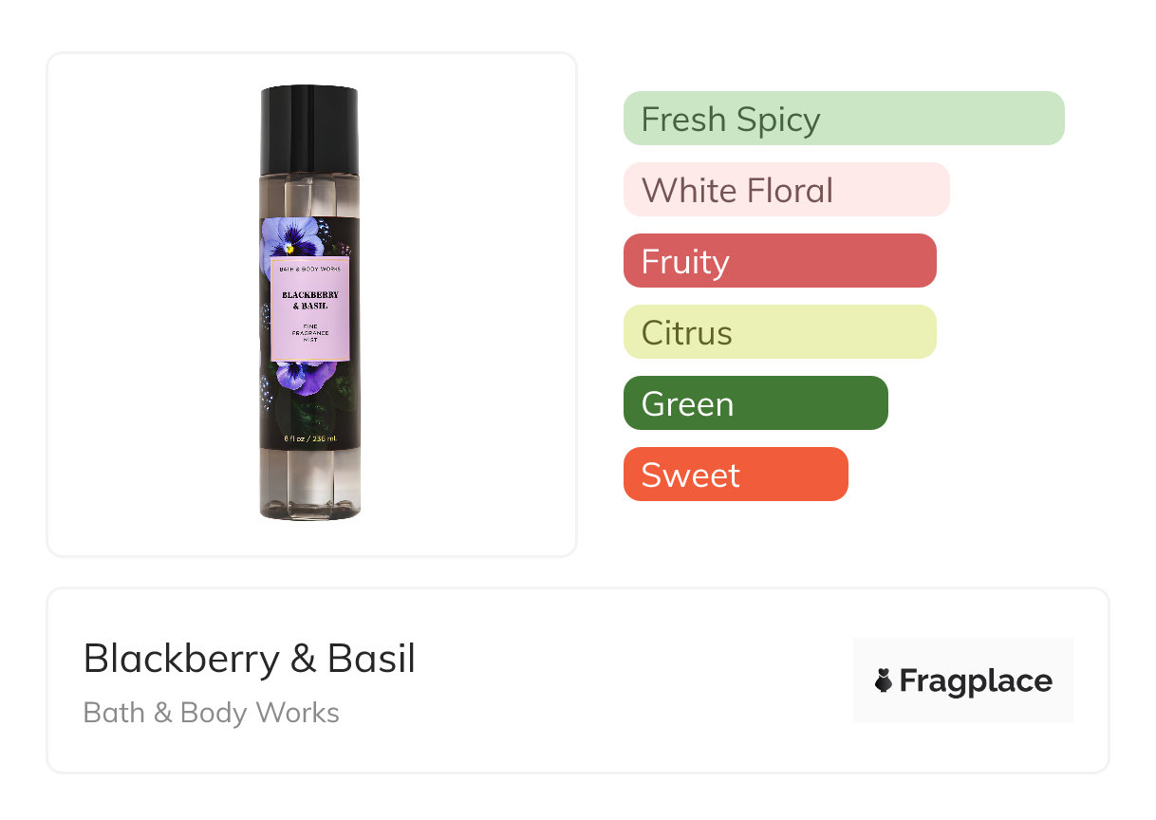This screenshot has width=1156, height=820.
Task: Click the 'Green' text label
Action: point(687,404)
